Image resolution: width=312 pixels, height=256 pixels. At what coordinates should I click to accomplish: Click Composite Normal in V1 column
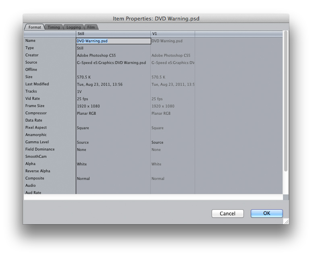pos(158,179)
